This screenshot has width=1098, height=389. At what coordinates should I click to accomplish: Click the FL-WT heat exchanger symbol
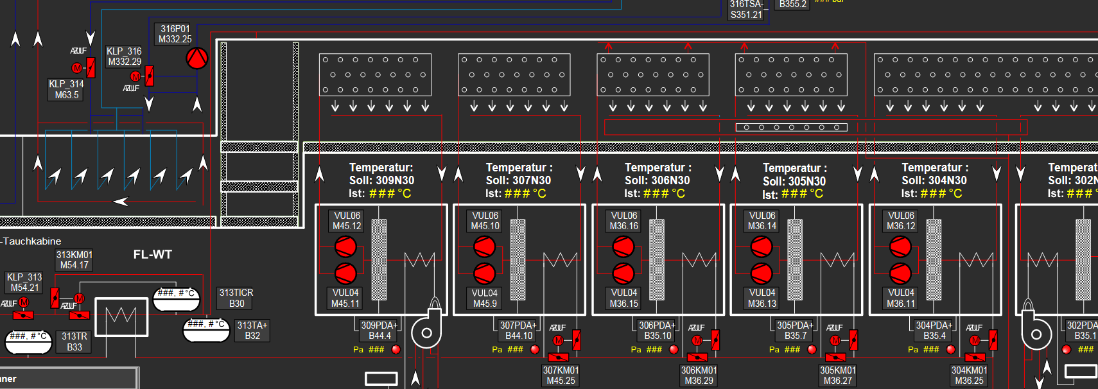(121, 317)
